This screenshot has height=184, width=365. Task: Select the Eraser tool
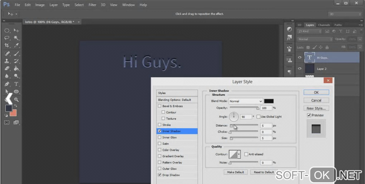[x=7, y=69]
